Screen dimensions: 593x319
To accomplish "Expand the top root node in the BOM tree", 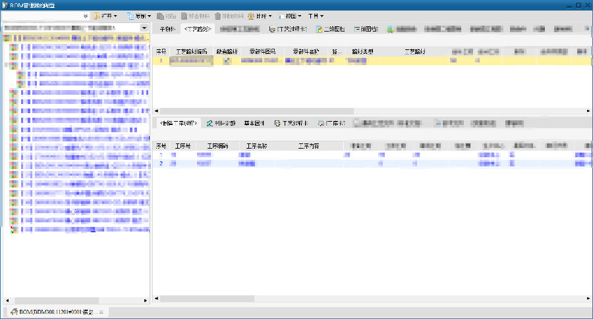I will [5, 39].
